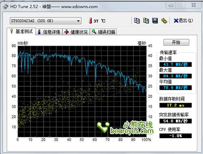Minimize the HD Tune window
The width and height of the screenshot is (203, 154).
tap(171, 6)
